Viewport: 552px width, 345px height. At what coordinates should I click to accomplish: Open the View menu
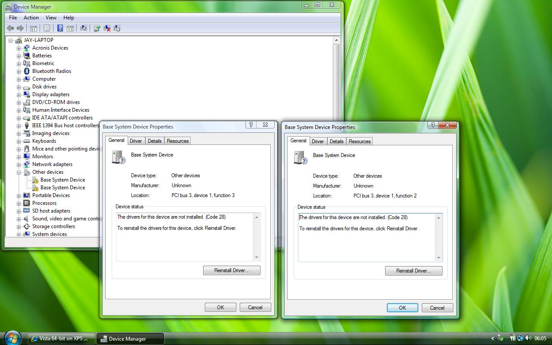point(51,18)
